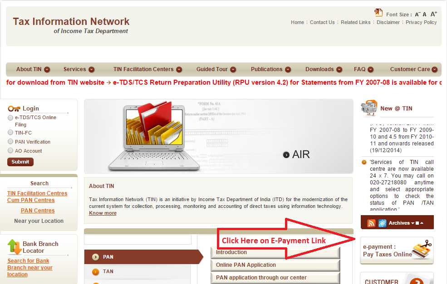Open the Services menu
Viewport: 447px width, 284px height.
(x=75, y=69)
